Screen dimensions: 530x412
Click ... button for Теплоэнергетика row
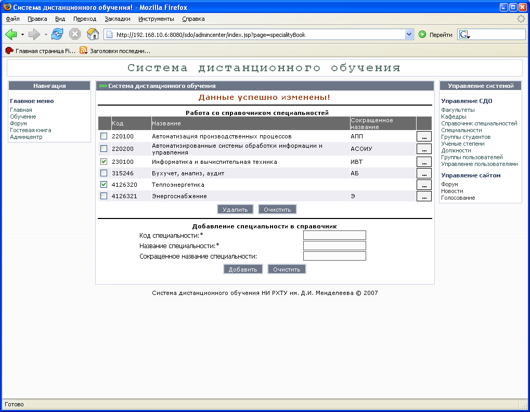click(424, 185)
